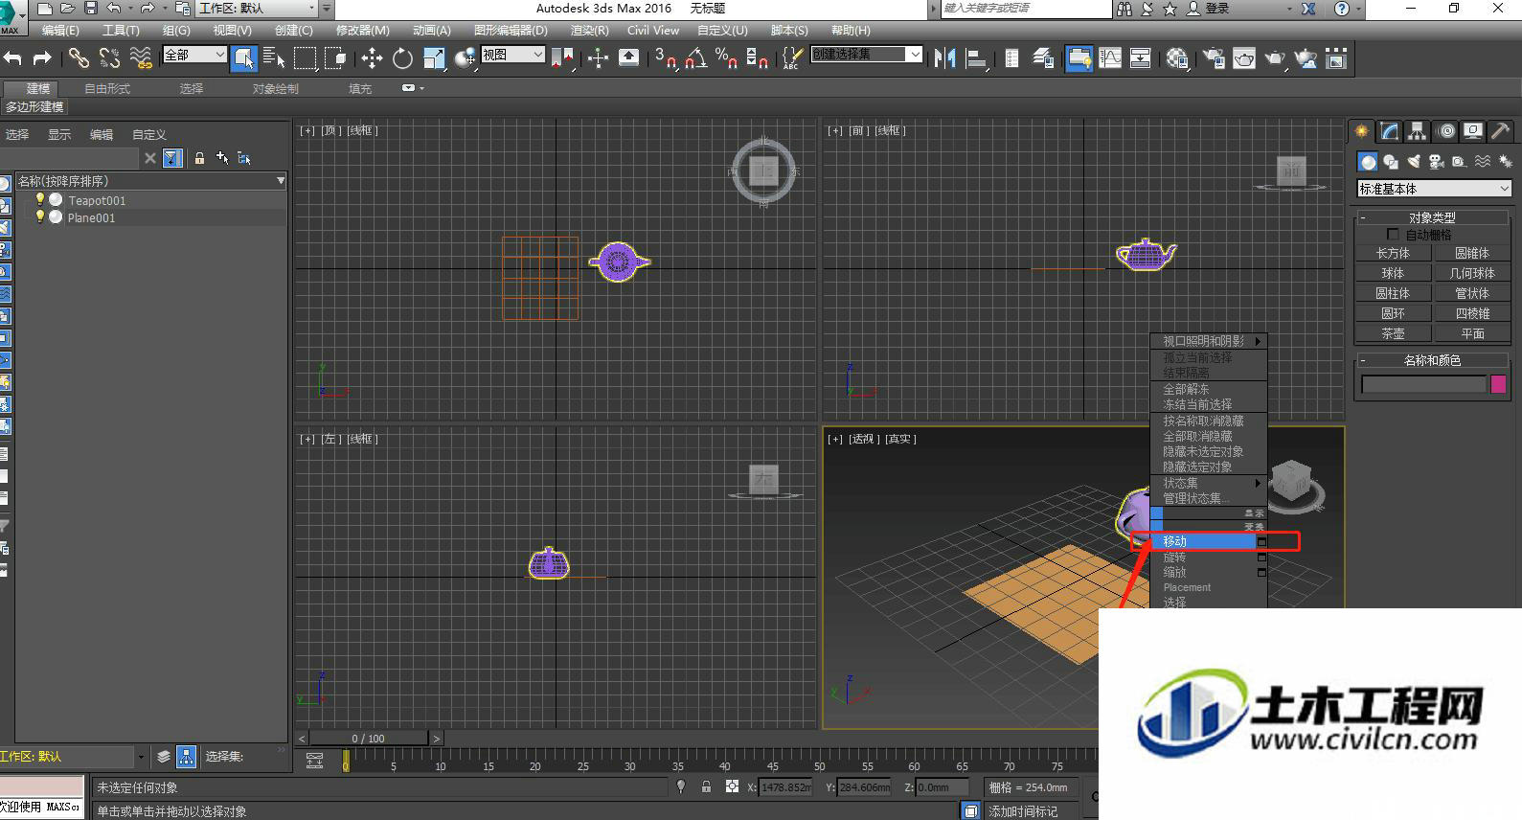This screenshot has height=820, width=1522.
Task: Open the Layer Explorer
Action: [x=1043, y=58]
